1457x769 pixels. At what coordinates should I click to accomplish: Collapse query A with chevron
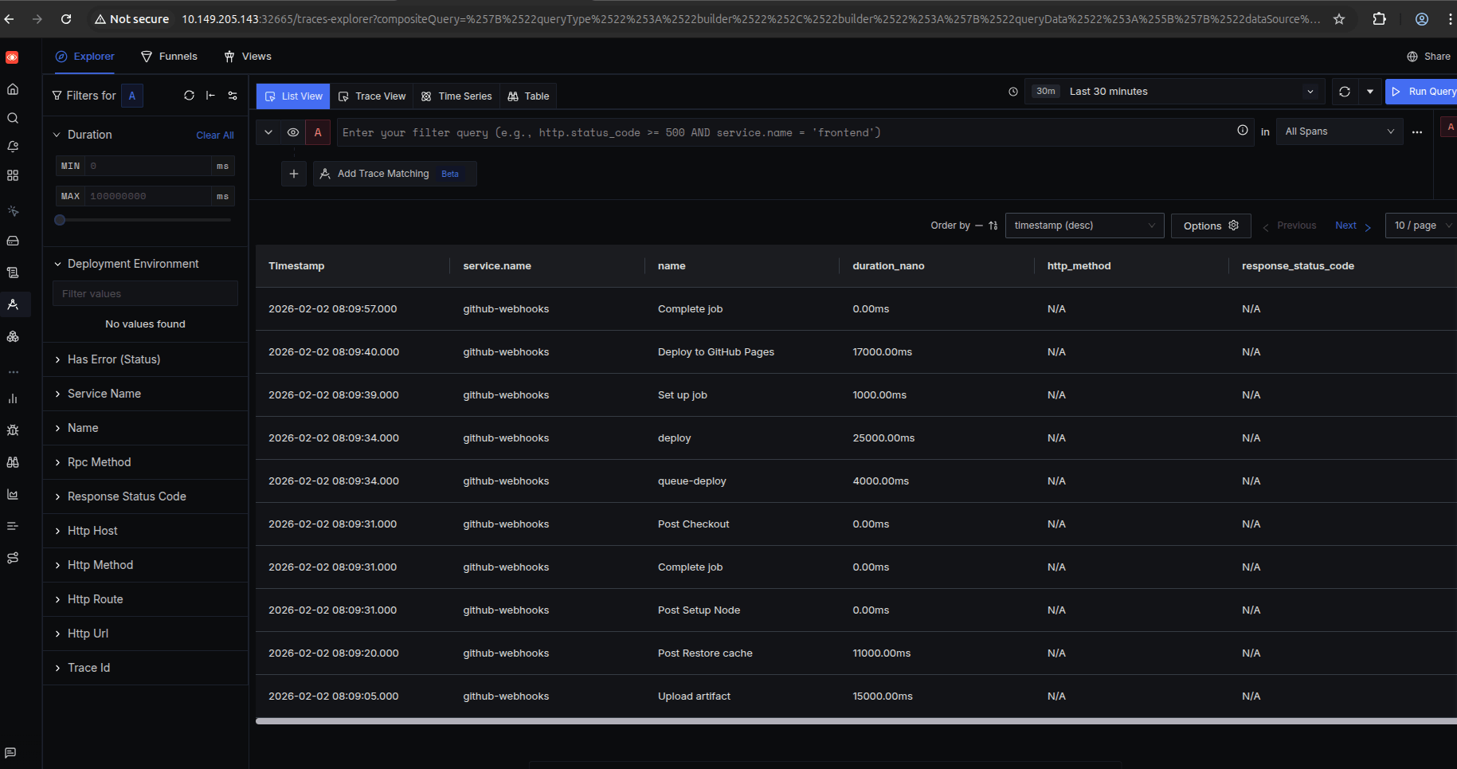[x=268, y=132]
